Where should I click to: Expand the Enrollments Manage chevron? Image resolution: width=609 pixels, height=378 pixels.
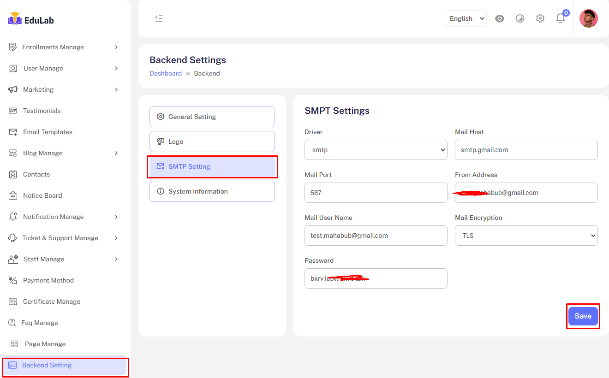tap(116, 47)
